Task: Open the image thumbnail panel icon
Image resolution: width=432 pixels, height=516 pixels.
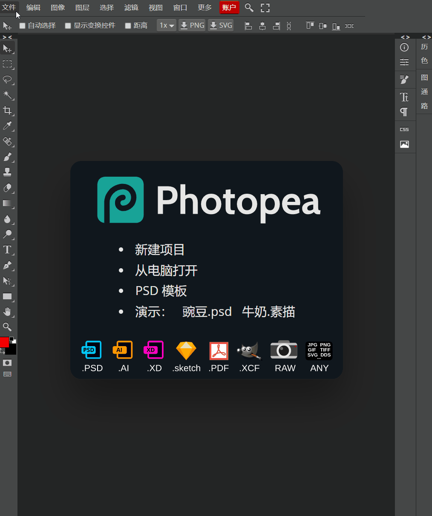Action: [404, 144]
